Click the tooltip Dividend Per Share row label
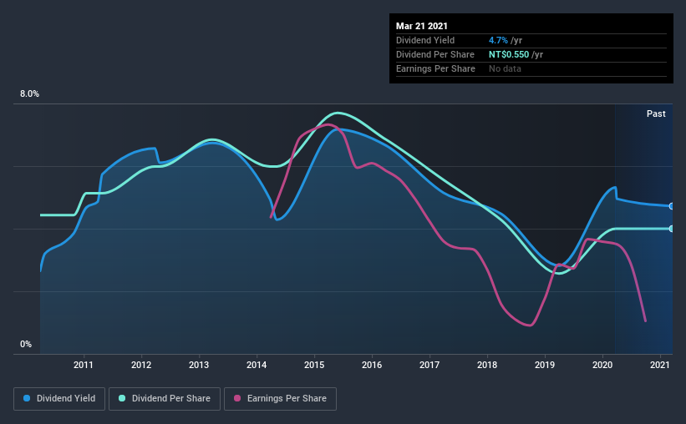 tap(434, 54)
